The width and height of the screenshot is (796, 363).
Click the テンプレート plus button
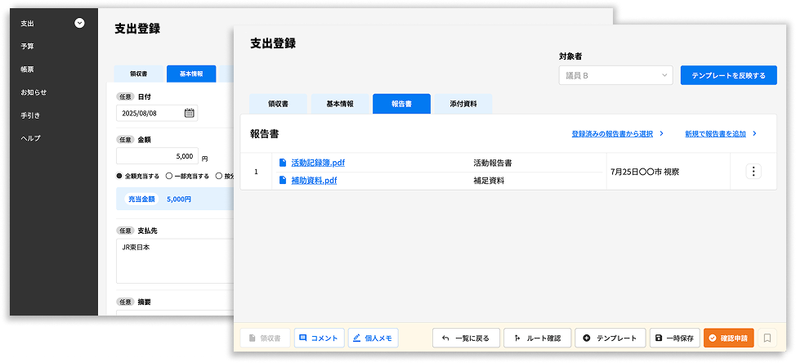coord(610,338)
